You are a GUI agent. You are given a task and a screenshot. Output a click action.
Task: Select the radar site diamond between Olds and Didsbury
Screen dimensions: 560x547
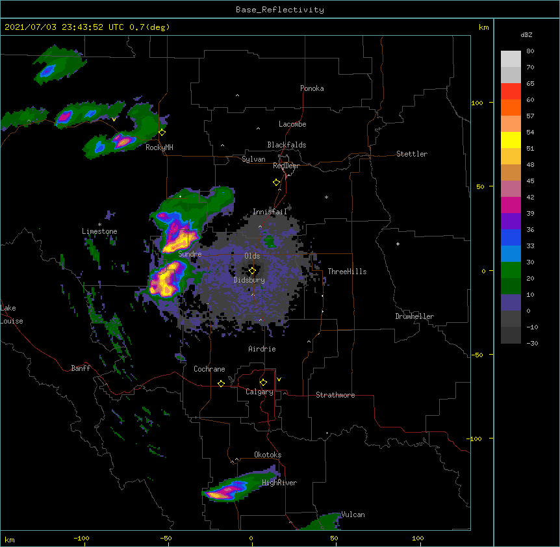252,271
